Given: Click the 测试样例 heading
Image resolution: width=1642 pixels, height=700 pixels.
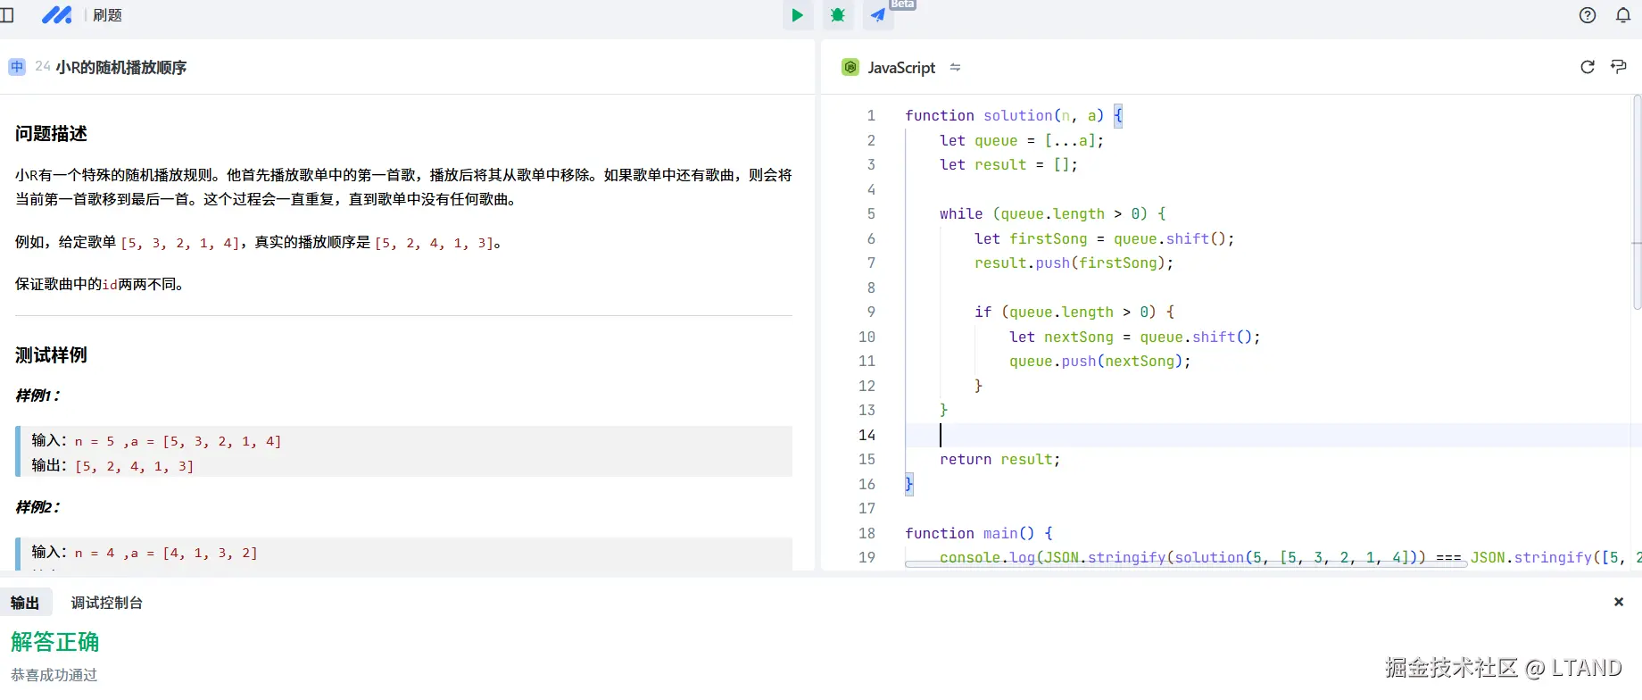Looking at the screenshot, I should coord(51,354).
